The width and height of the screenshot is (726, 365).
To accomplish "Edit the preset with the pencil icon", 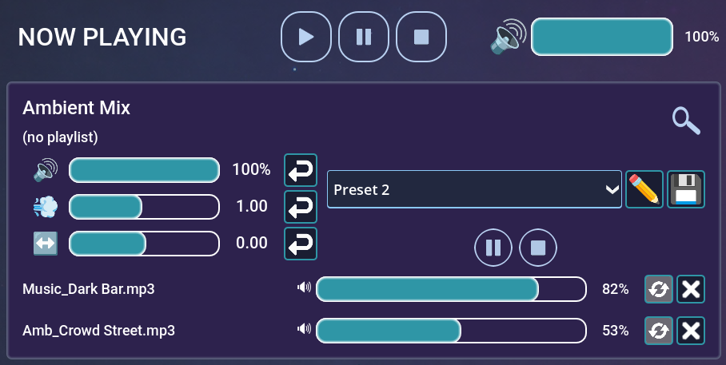I will point(644,189).
